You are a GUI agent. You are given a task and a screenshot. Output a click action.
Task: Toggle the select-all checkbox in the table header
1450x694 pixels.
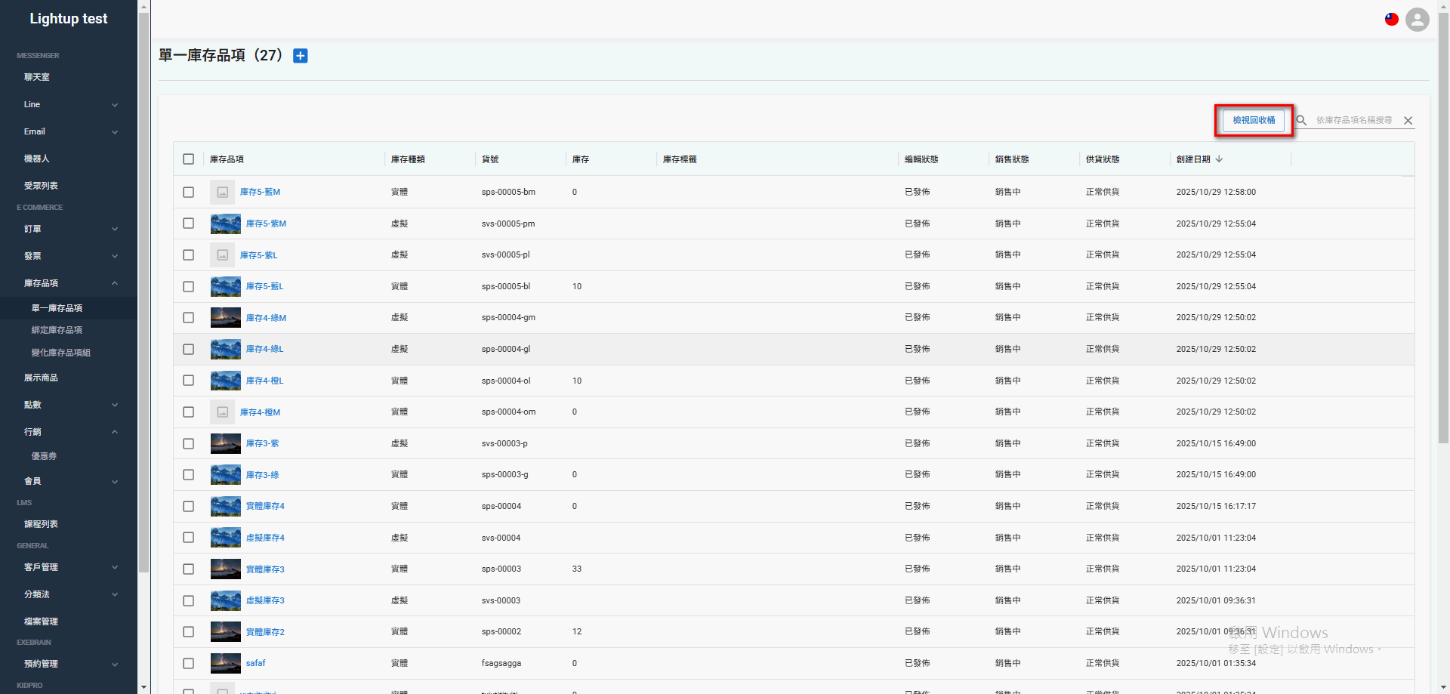click(189, 159)
